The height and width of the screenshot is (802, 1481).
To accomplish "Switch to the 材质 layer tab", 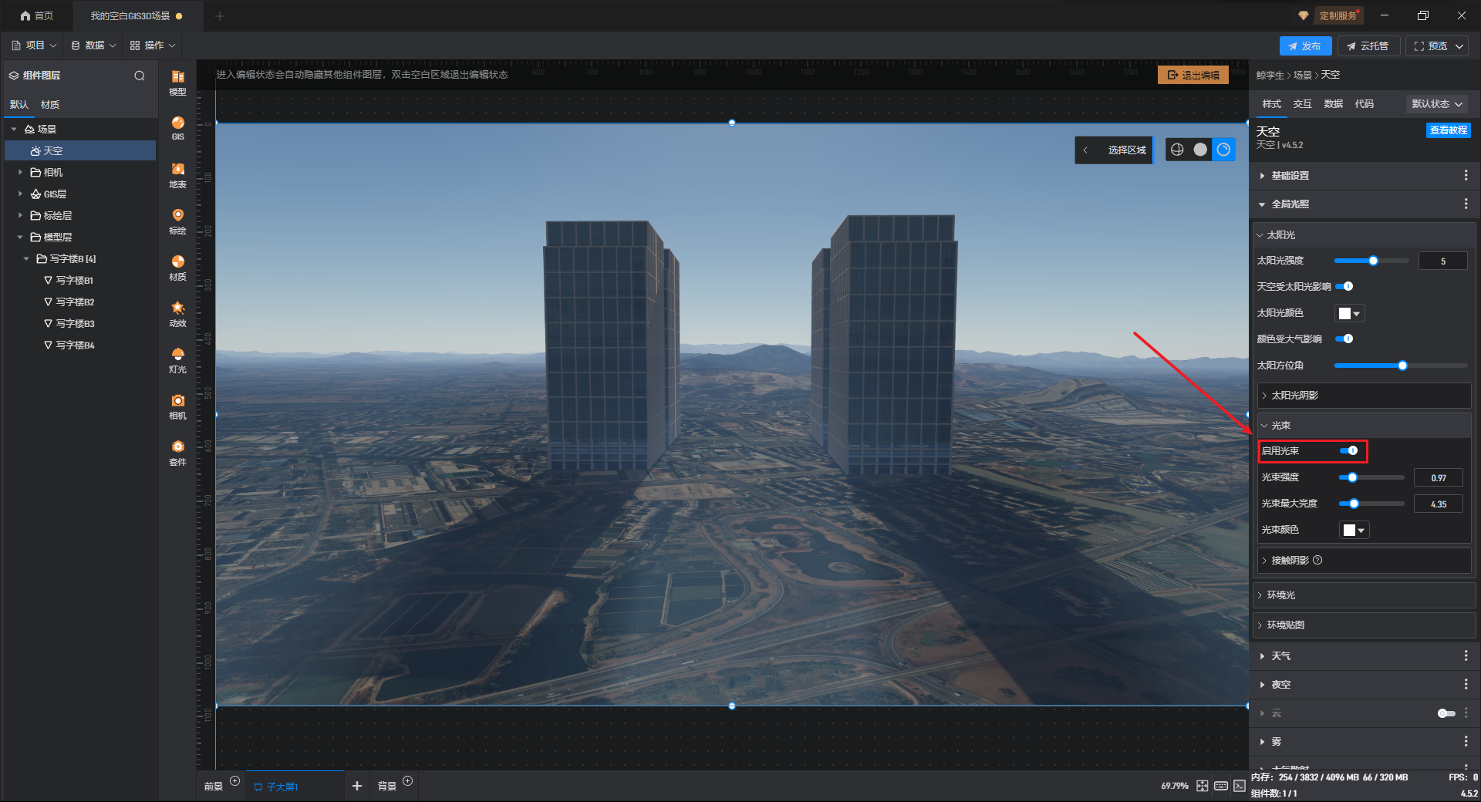I will point(50,105).
